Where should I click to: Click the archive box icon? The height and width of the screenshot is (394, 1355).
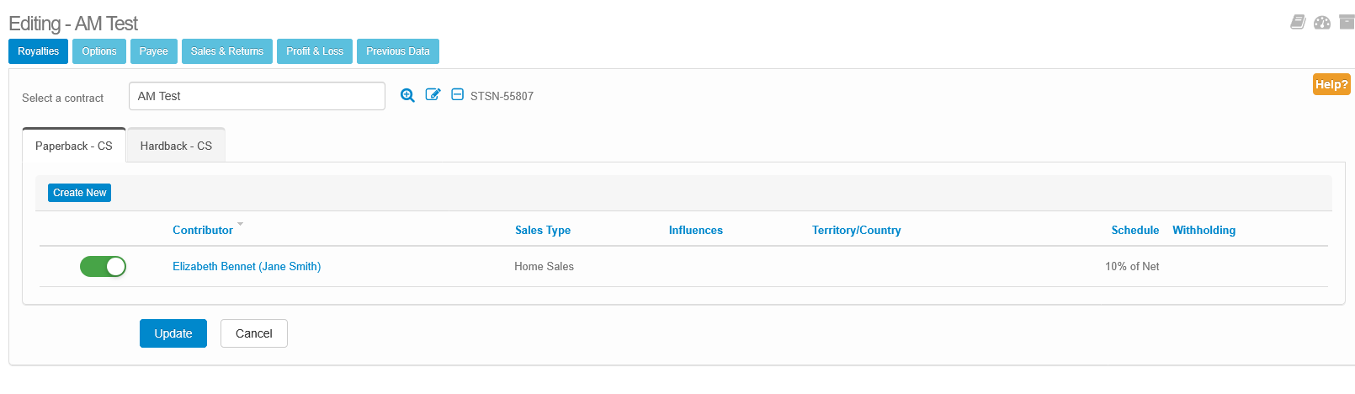1347,22
